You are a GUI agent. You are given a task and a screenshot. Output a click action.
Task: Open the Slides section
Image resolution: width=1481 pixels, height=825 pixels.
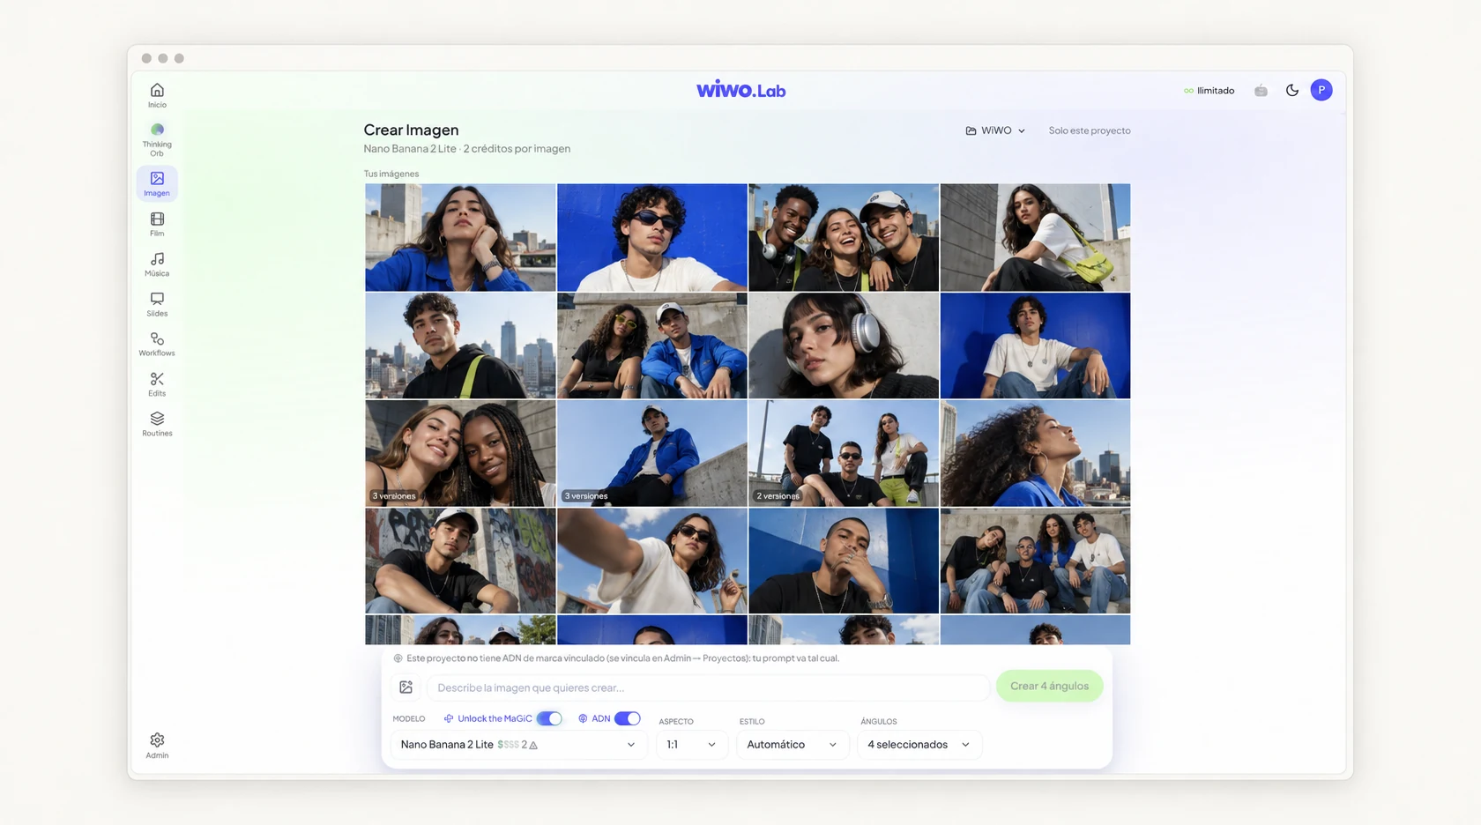(x=157, y=304)
